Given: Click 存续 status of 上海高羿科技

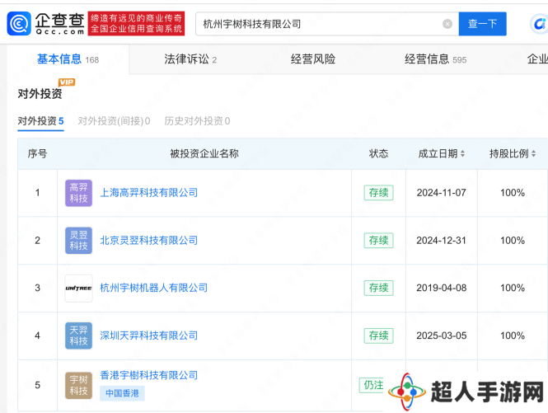Looking at the screenshot, I should coord(378,193).
